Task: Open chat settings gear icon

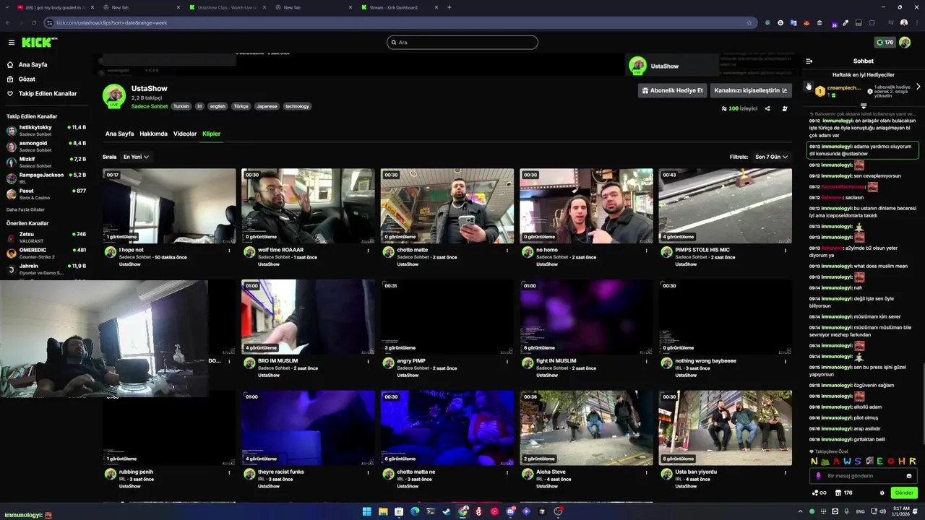Action: (x=882, y=493)
